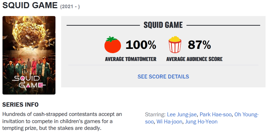This screenshot has width=267, height=132.
Task: Open Jung Ho-Yeon's cast page
Action: tap(201, 122)
